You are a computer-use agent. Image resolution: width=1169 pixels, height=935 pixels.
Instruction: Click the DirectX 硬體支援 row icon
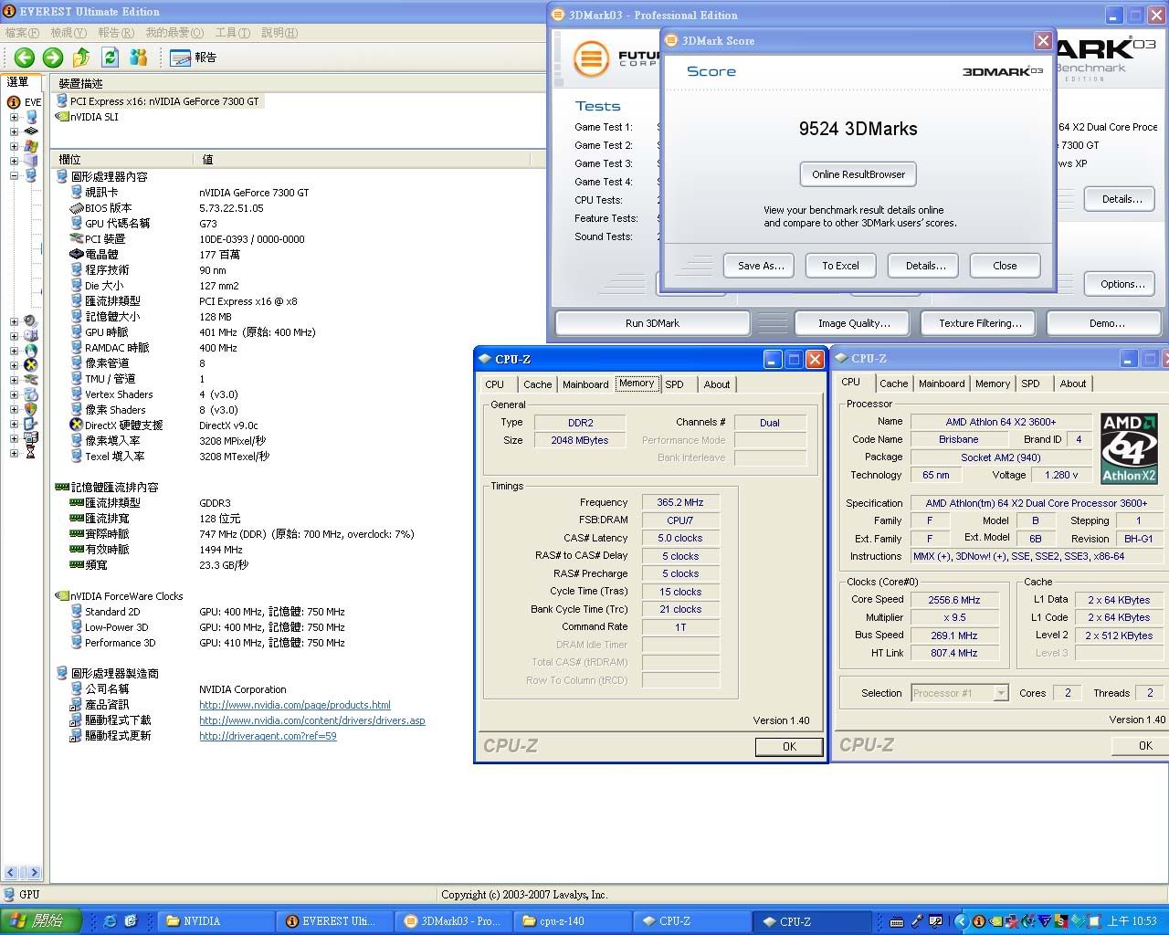tap(77, 425)
